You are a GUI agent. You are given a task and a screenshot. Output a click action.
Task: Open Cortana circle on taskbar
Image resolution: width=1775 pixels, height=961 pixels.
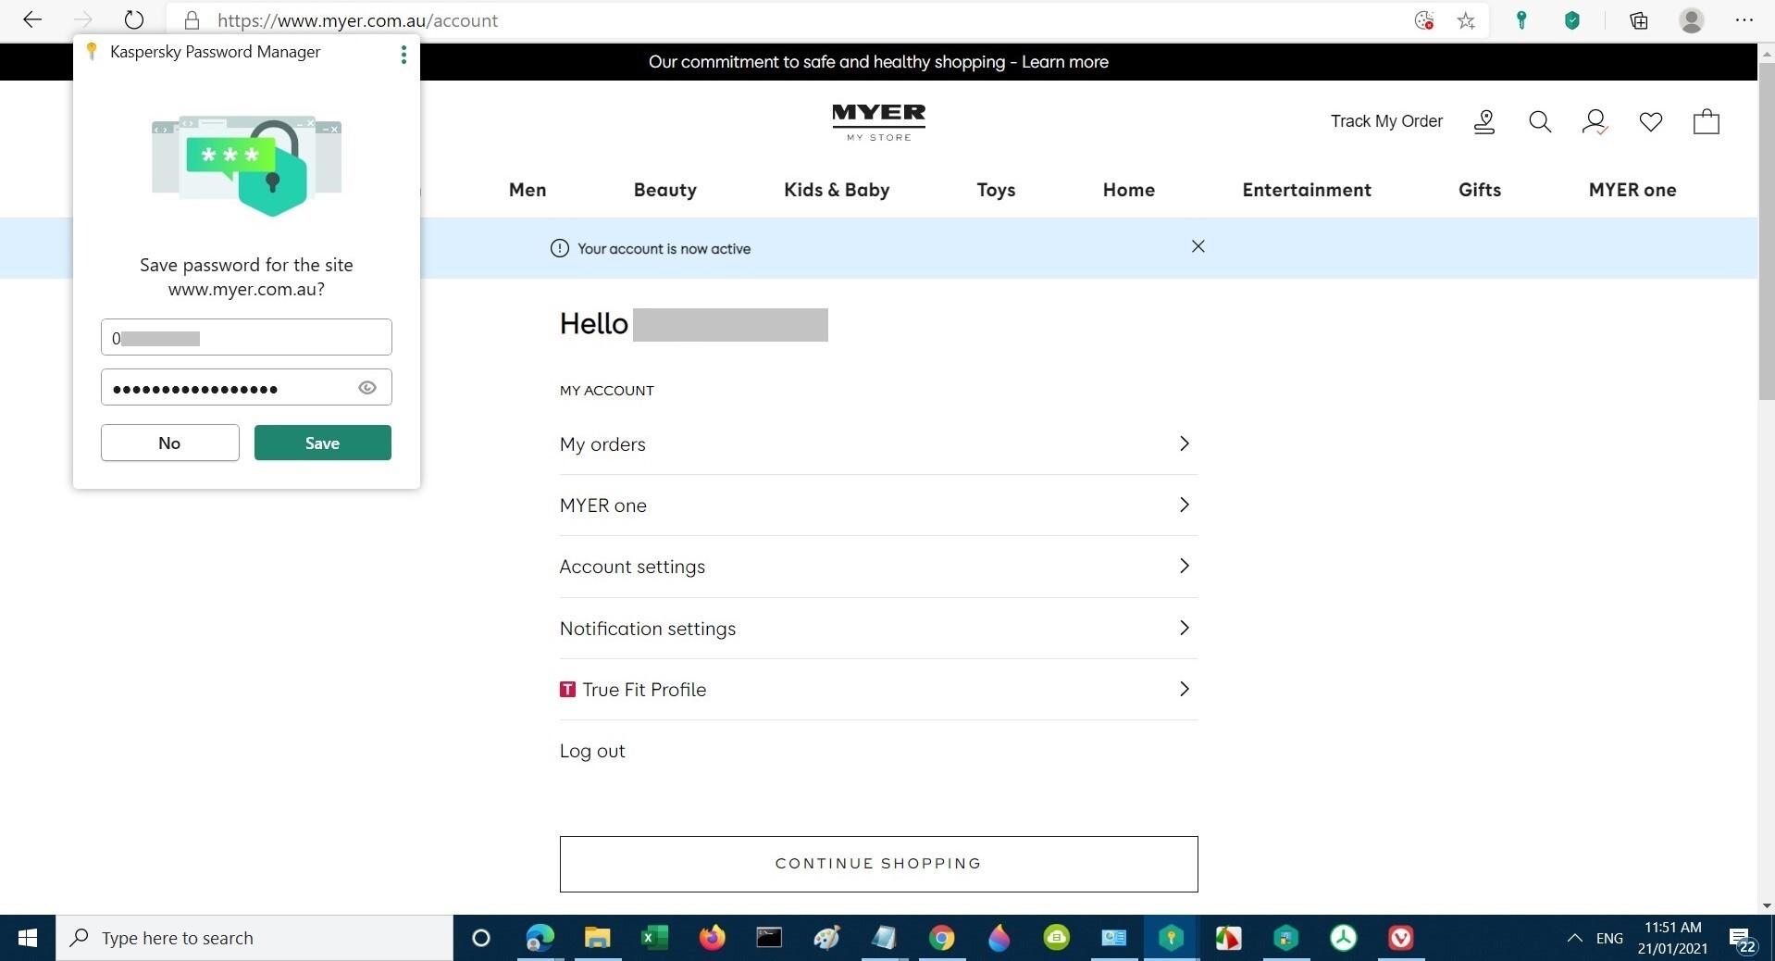pyautogui.click(x=481, y=938)
